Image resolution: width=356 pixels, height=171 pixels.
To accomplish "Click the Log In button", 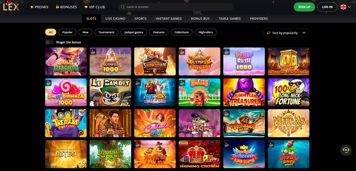I will (x=327, y=7).
